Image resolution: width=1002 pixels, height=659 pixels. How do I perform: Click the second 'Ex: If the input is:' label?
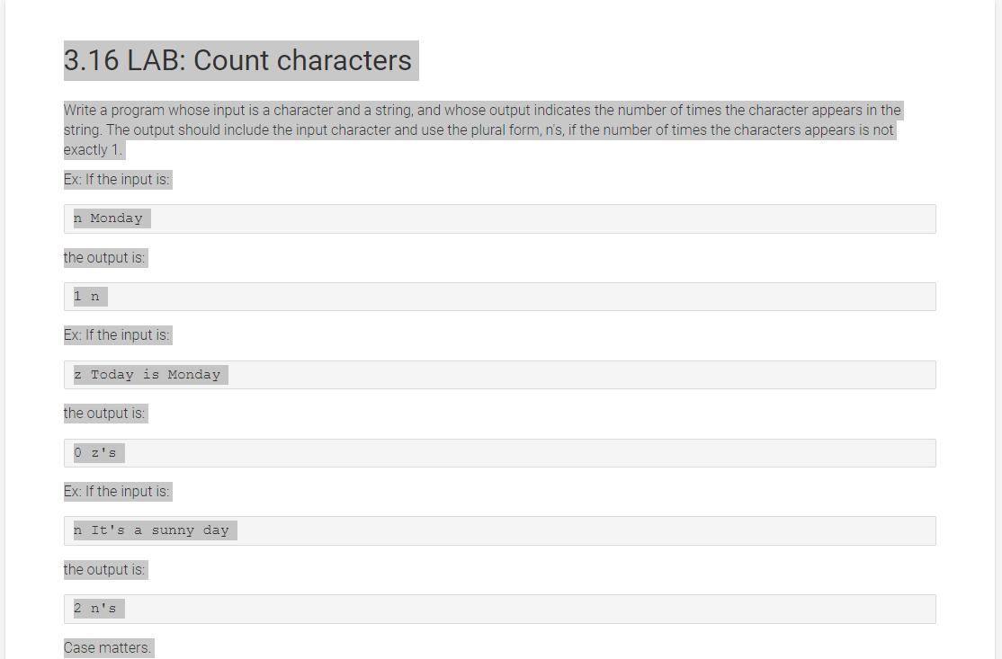116,335
